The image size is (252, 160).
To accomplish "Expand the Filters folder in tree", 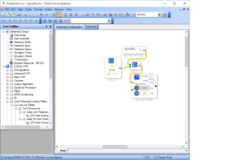I will coord(7,91).
